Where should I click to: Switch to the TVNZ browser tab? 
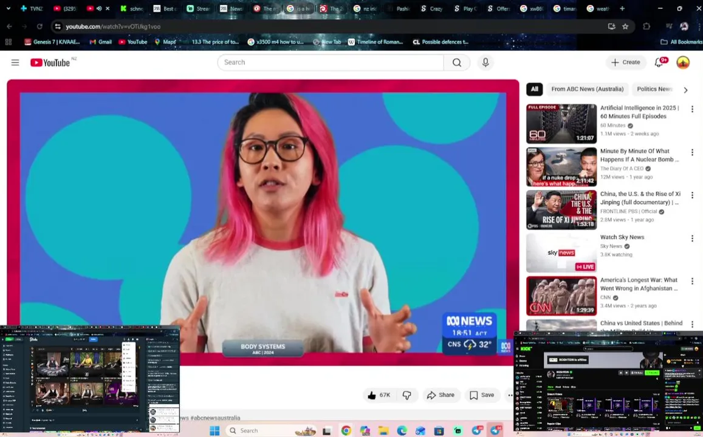coord(32,8)
